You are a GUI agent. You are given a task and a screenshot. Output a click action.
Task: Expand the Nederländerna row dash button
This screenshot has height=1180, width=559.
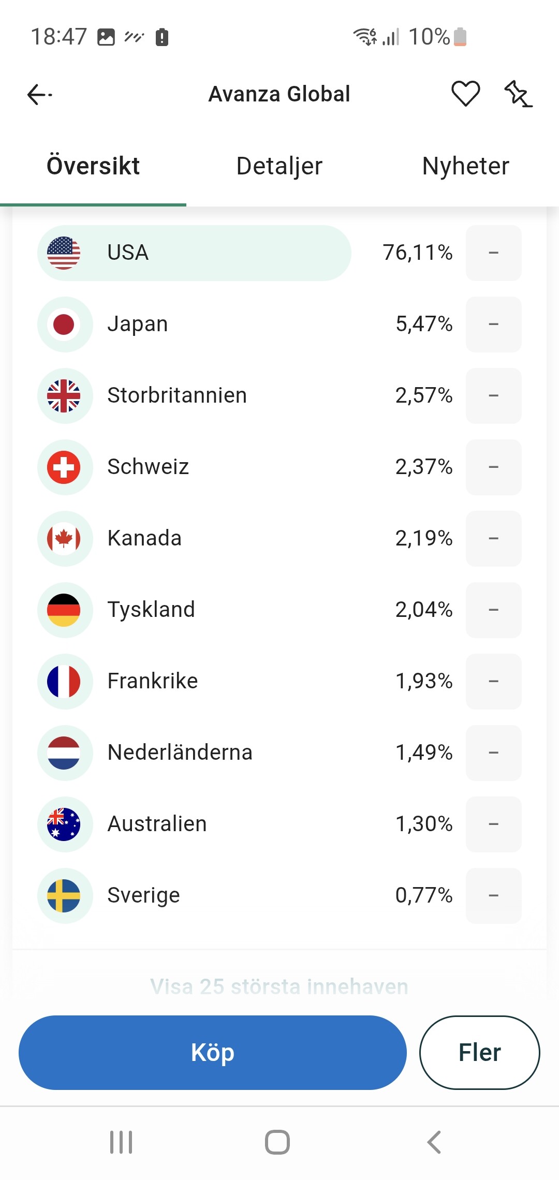coord(493,753)
